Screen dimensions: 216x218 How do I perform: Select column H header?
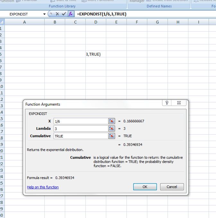[x=178, y=22]
